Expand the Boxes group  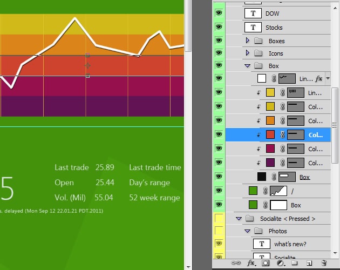pos(247,40)
